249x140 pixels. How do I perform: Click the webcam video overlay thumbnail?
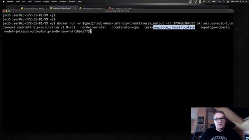pos(220,124)
